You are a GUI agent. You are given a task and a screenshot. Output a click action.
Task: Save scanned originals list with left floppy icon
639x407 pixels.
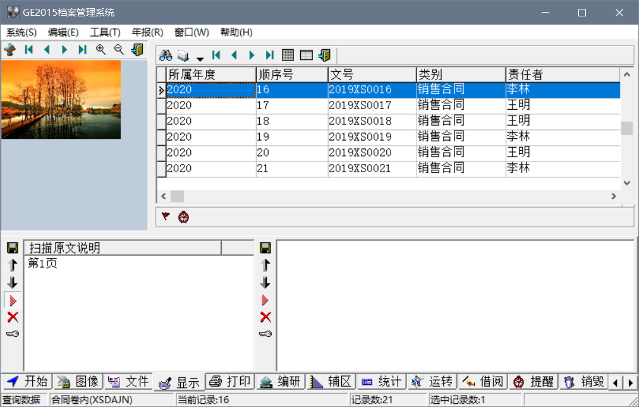pos(13,248)
